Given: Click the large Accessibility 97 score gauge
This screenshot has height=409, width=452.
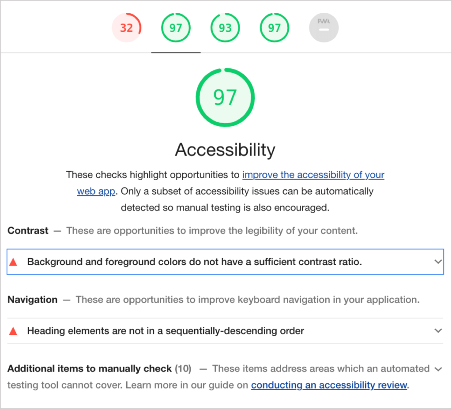Looking at the screenshot, I should coord(225,98).
